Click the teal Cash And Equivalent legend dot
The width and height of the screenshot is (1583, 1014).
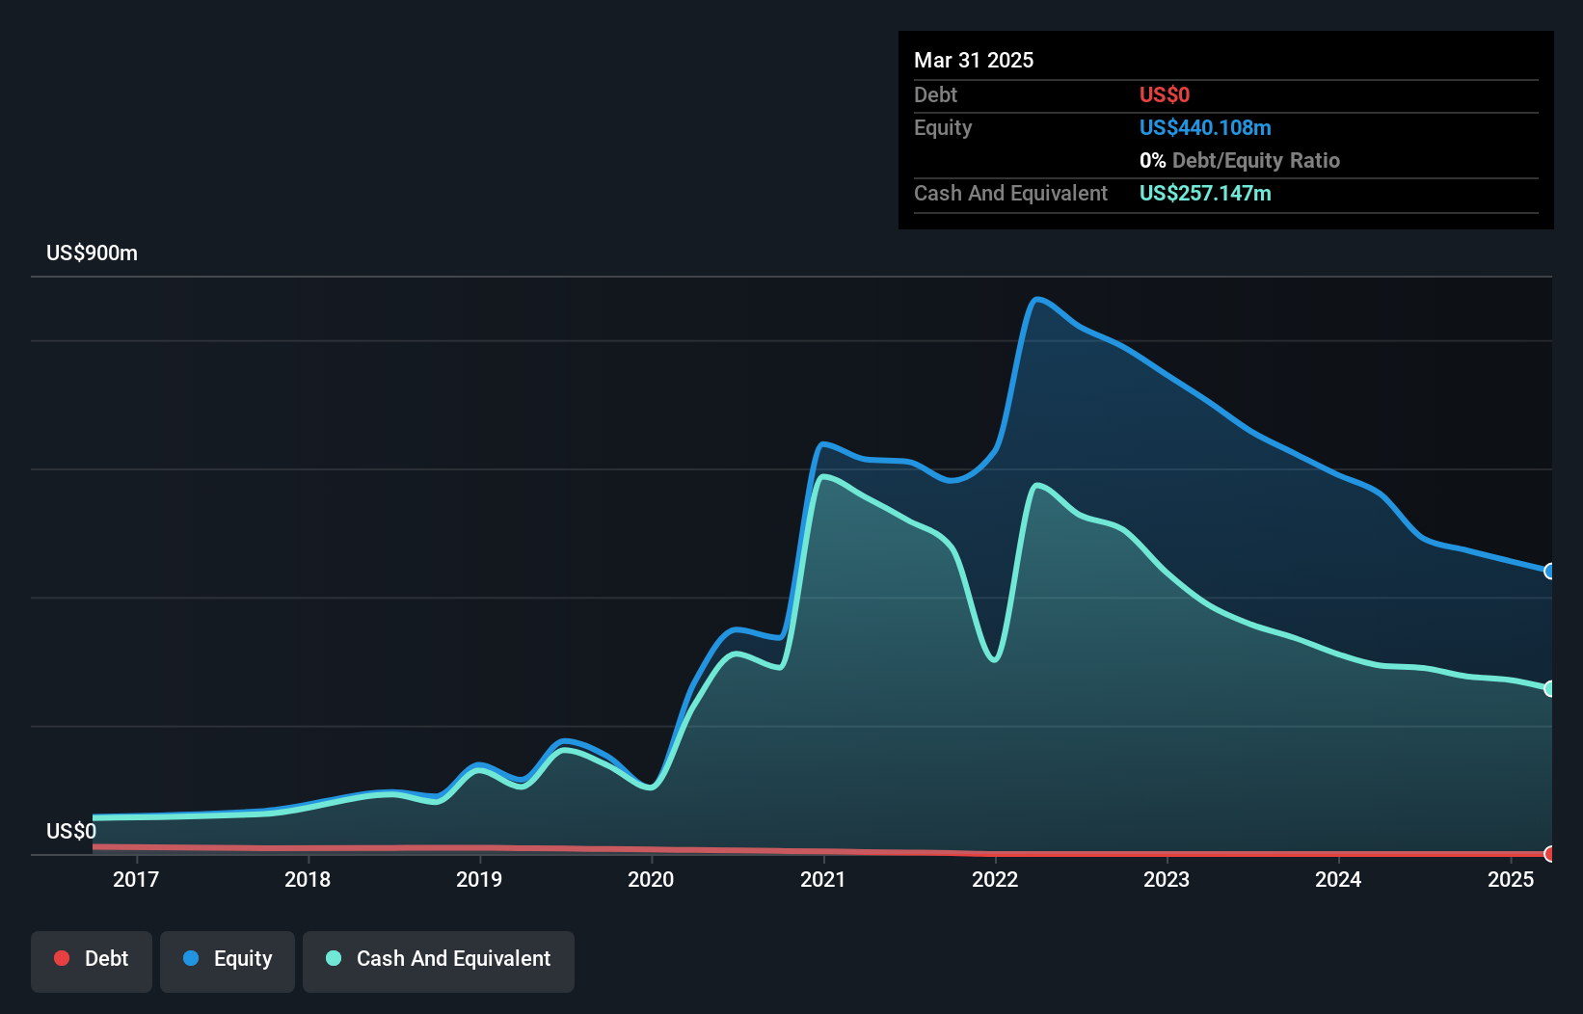pyautogui.click(x=334, y=958)
